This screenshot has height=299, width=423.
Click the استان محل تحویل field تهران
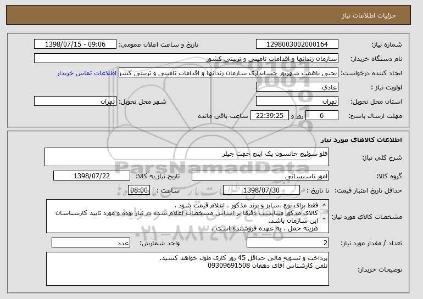[x=297, y=101]
